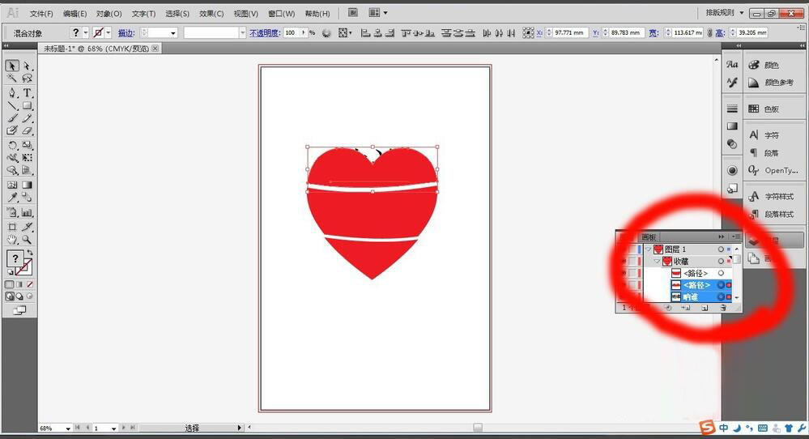Select the Hand tool
The width and height of the screenshot is (809, 439).
click(x=12, y=240)
